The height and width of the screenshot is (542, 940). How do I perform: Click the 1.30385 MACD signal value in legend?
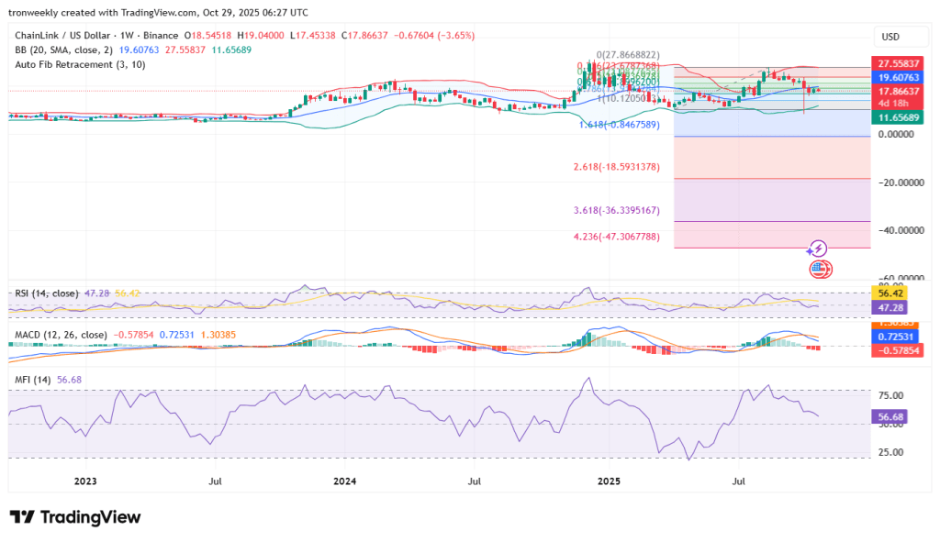[x=218, y=334]
